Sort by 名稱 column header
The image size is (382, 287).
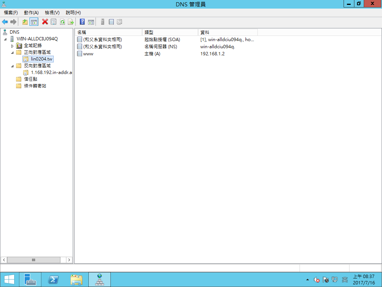pos(109,32)
